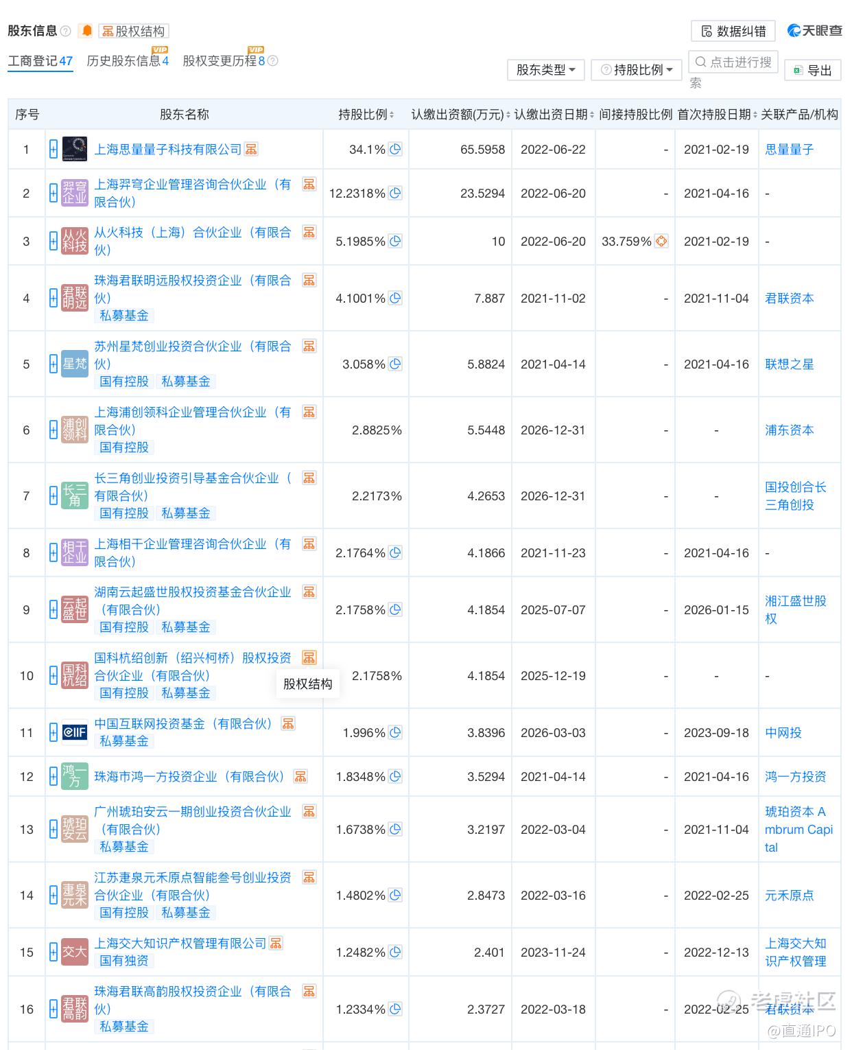Expand row 8 上海相干 plus toggle

click(x=54, y=552)
